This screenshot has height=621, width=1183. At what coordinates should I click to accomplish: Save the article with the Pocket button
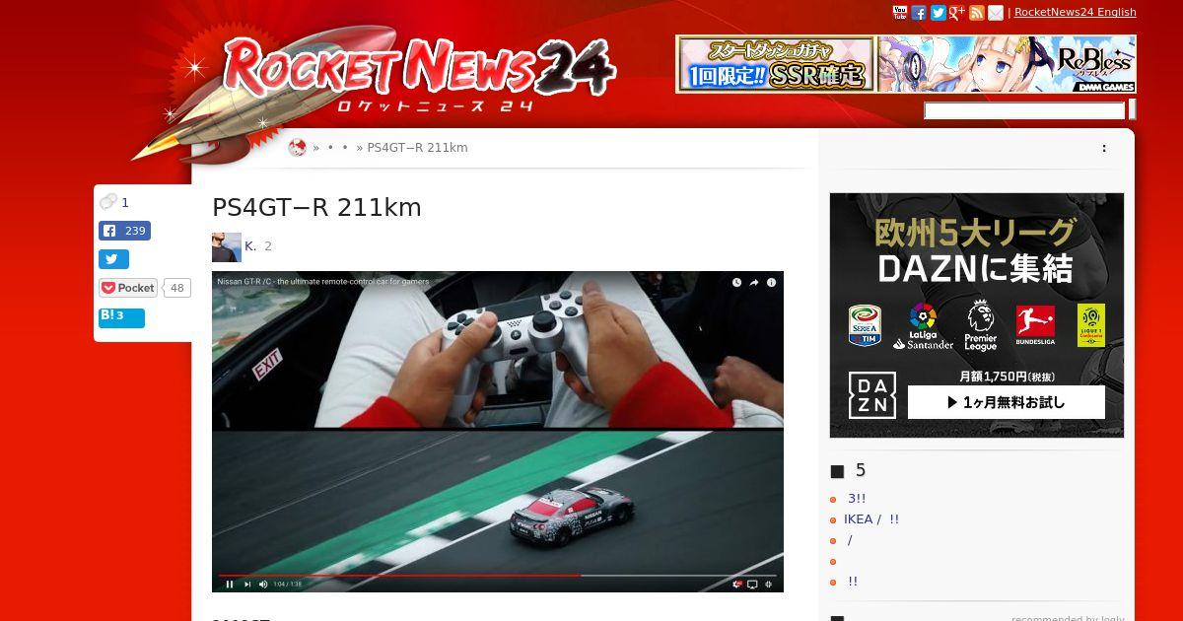[x=128, y=288]
